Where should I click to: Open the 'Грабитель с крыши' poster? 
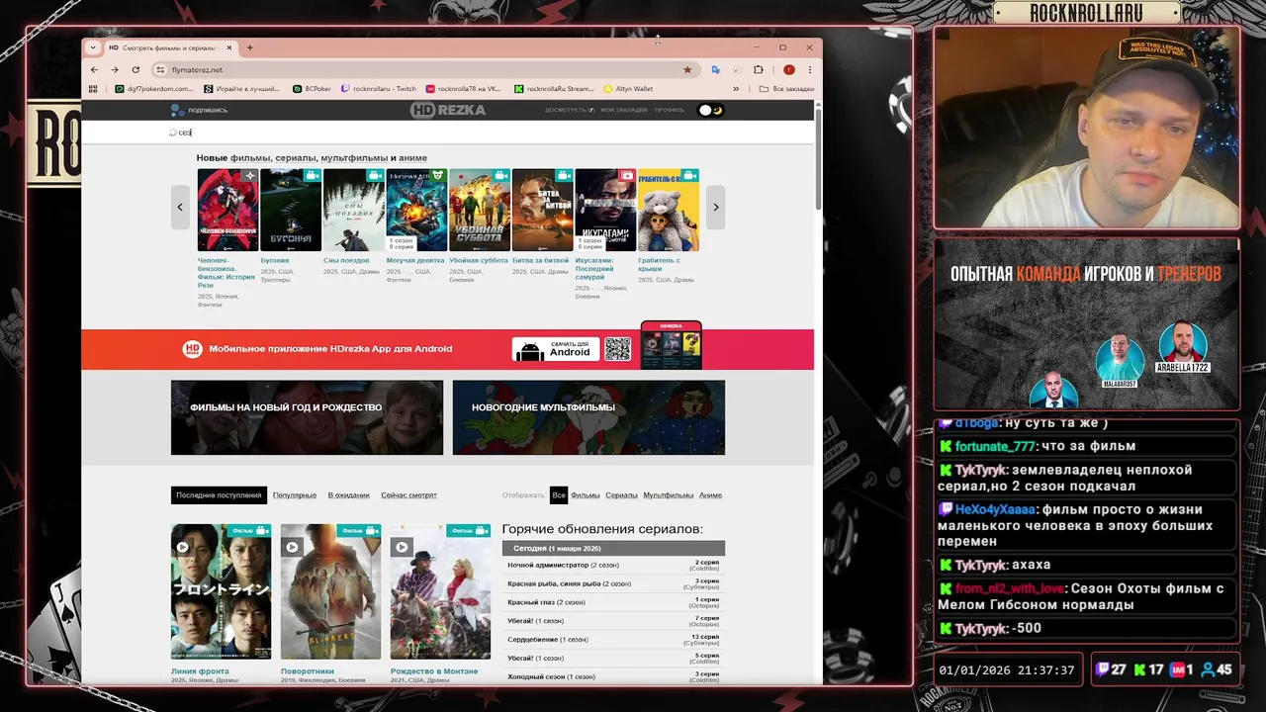click(x=669, y=210)
